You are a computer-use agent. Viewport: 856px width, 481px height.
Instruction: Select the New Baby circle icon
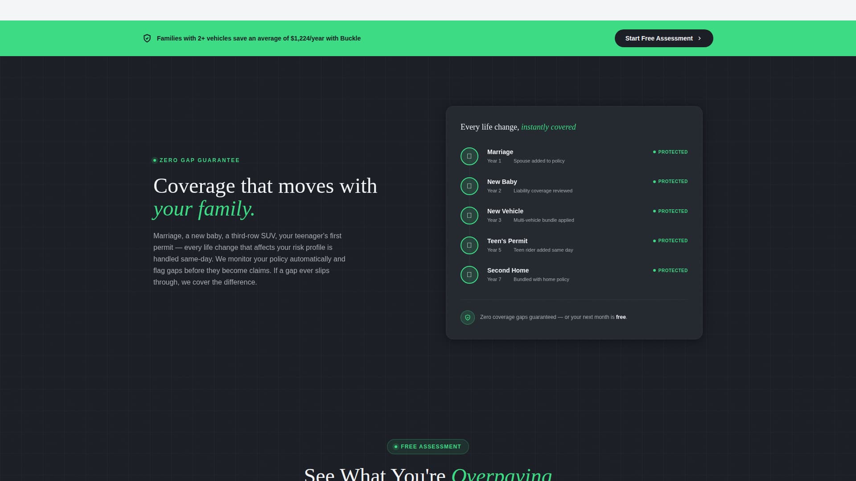(x=469, y=186)
